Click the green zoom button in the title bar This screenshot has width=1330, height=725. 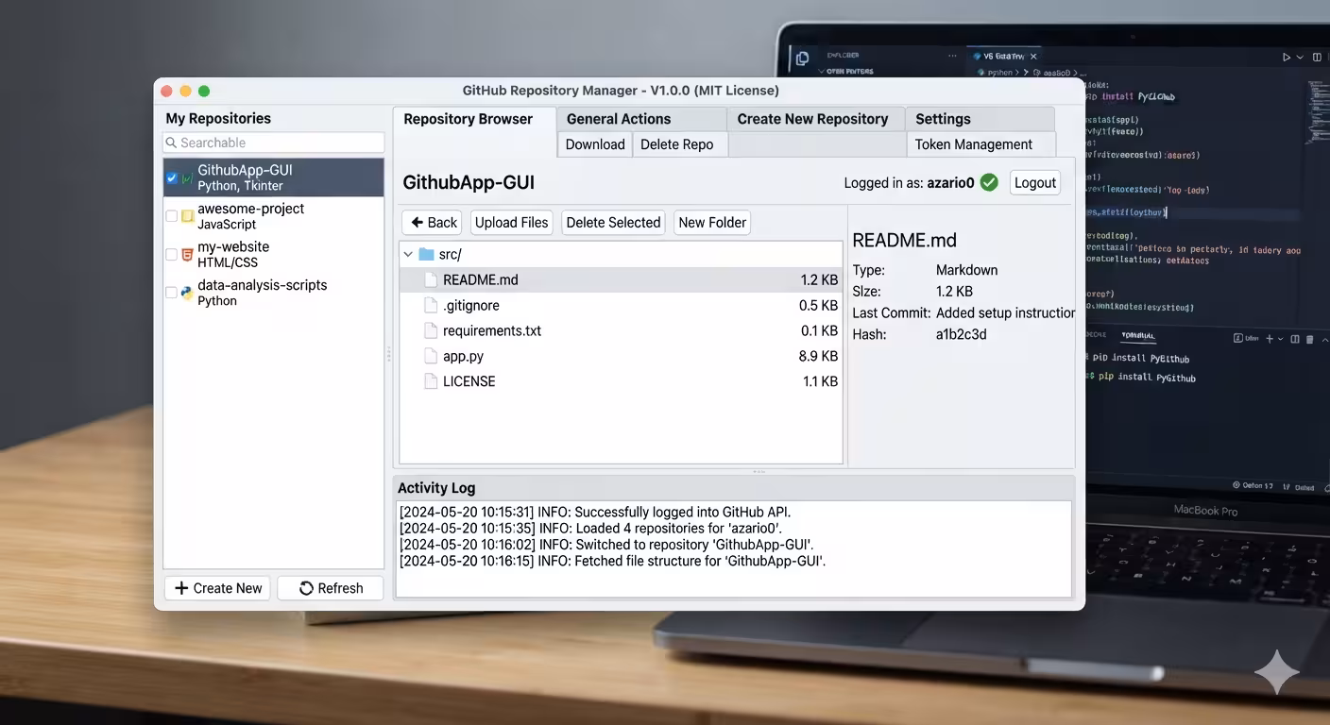click(204, 91)
